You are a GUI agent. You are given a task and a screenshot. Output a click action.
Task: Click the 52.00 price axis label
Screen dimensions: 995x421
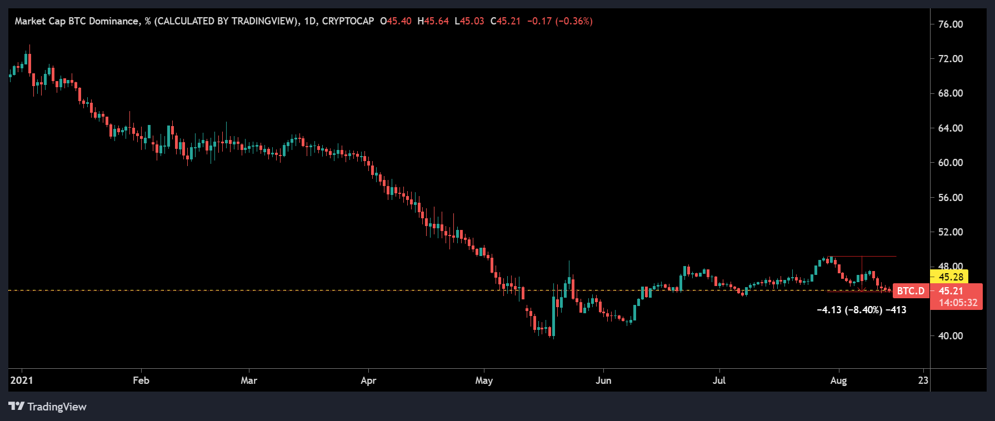[951, 232]
